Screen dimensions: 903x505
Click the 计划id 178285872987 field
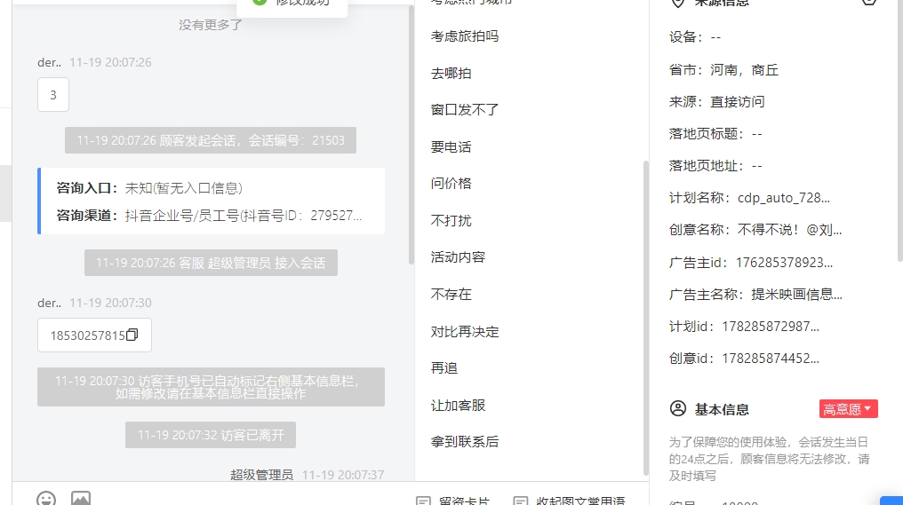pos(744,327)
